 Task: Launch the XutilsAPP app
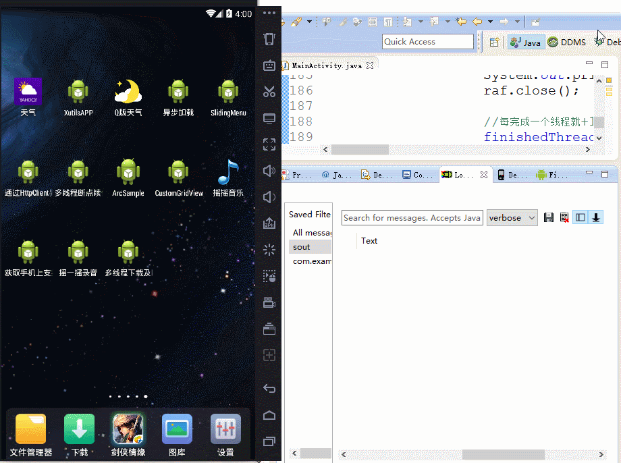coord(78,97)
